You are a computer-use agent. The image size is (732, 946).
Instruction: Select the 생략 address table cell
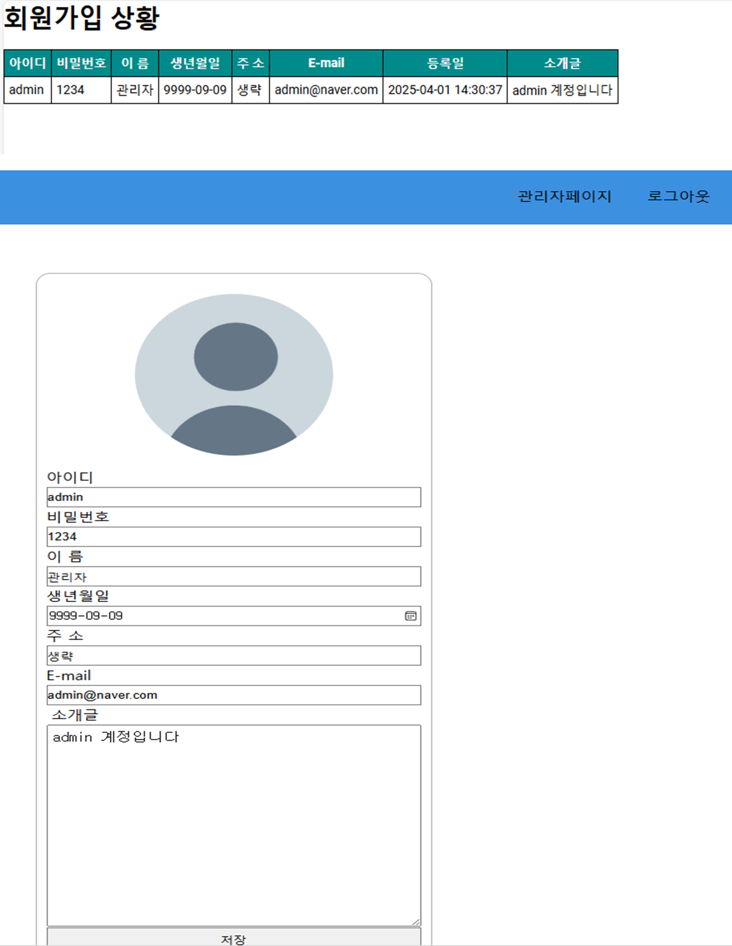[x=250, y=90]
